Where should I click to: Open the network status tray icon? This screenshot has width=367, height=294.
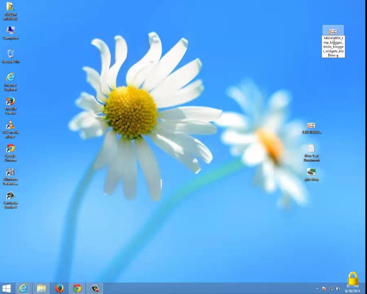331,289
